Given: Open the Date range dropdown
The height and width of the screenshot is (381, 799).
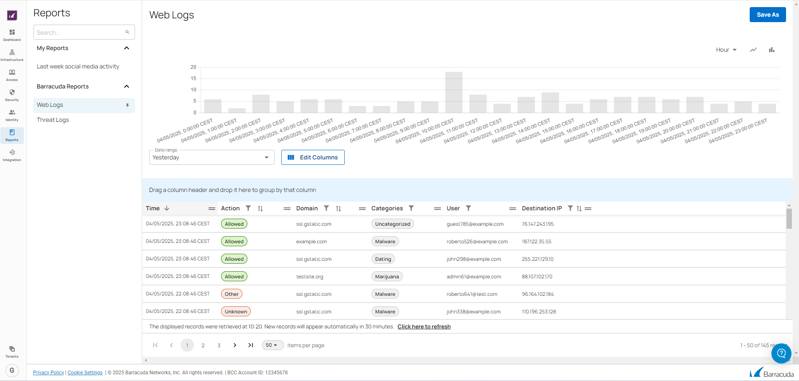Looking at the screenshot, I should (211, 157).
